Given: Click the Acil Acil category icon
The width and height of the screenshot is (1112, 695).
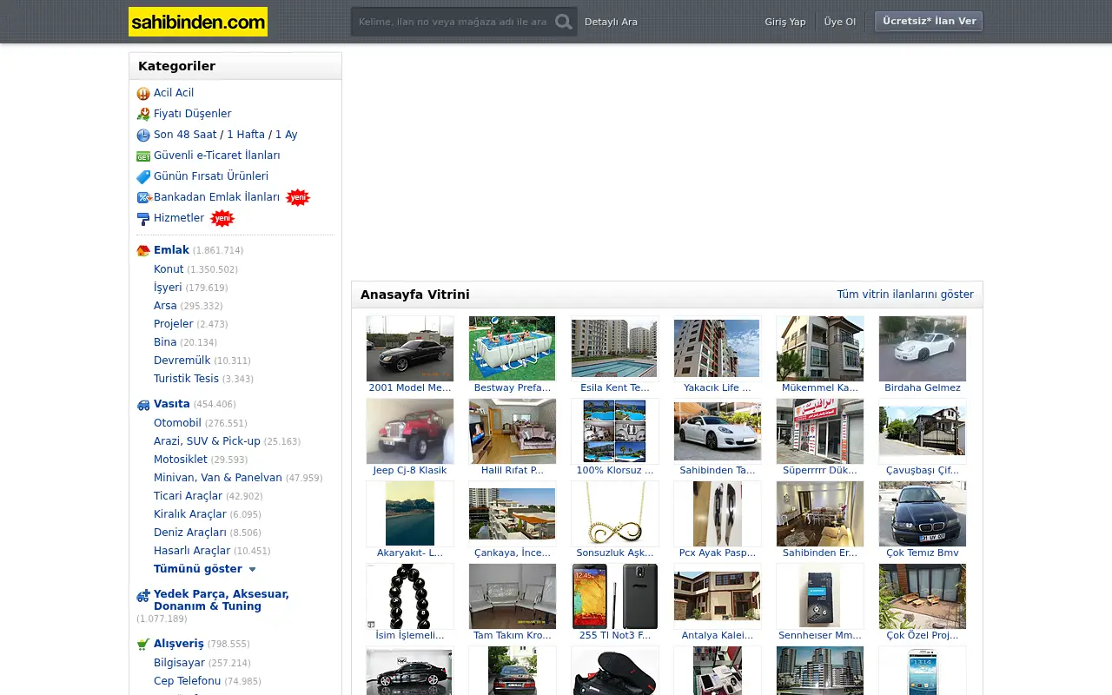Looking at the screenshot, I should [143, 94].
